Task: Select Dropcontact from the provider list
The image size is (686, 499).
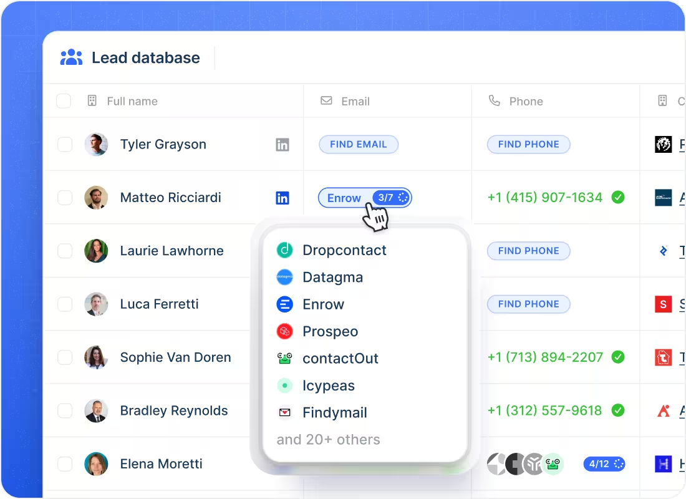Action: coord(344,250)
